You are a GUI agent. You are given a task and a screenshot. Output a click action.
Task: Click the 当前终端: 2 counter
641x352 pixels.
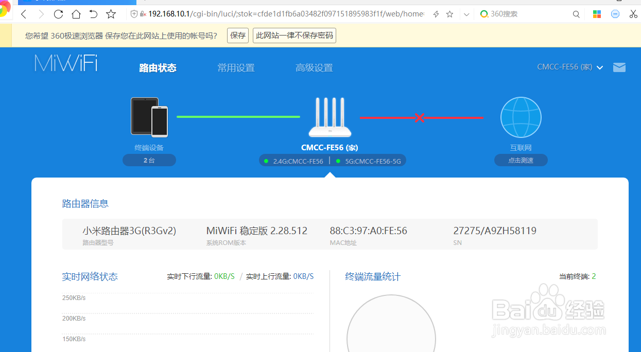point(578,276)
